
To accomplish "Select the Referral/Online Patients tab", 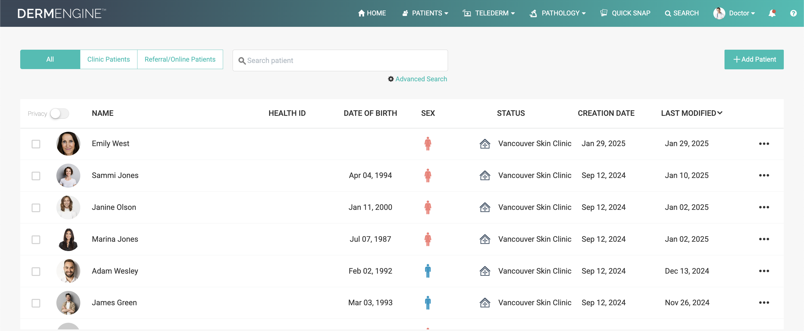I will pos(180,59).
